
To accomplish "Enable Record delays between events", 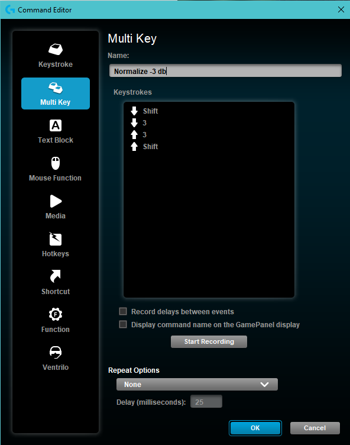I will (123, 311).
